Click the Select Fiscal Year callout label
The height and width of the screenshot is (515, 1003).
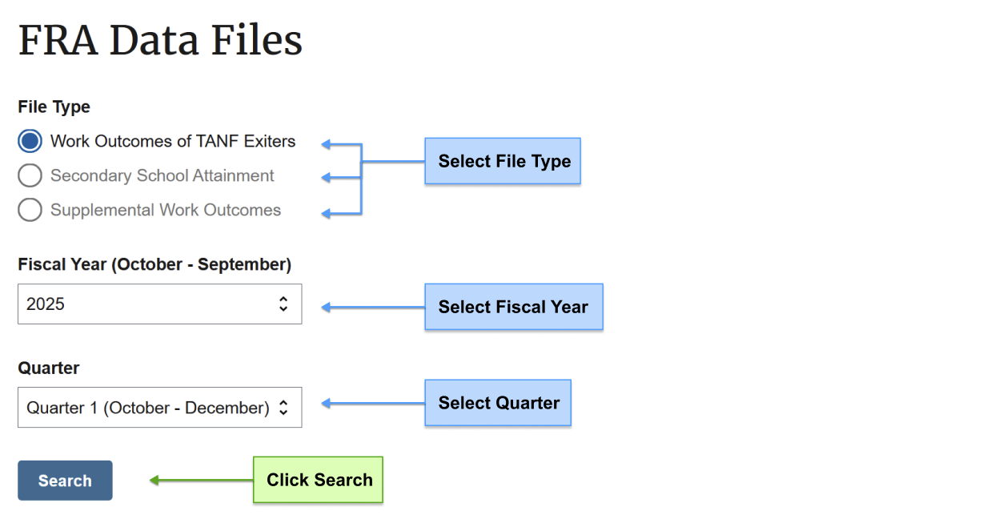click(x=513, y=307)
